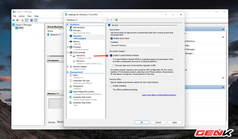Collapse top Actions pane section arrow
The image size is (238, 139).
223,29
